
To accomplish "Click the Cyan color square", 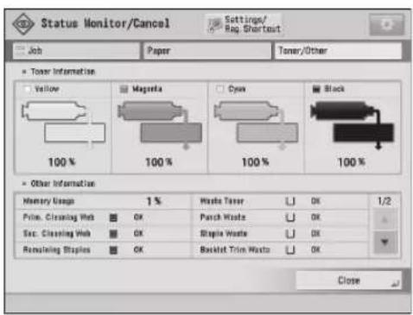I will (x=220, y=89).
